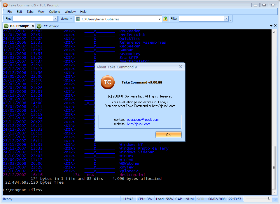Click the Windows NT directory entry
The width and height of the screenshot is (280, 204).
131,145
